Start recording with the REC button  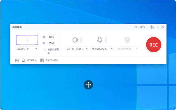[153, 45]
